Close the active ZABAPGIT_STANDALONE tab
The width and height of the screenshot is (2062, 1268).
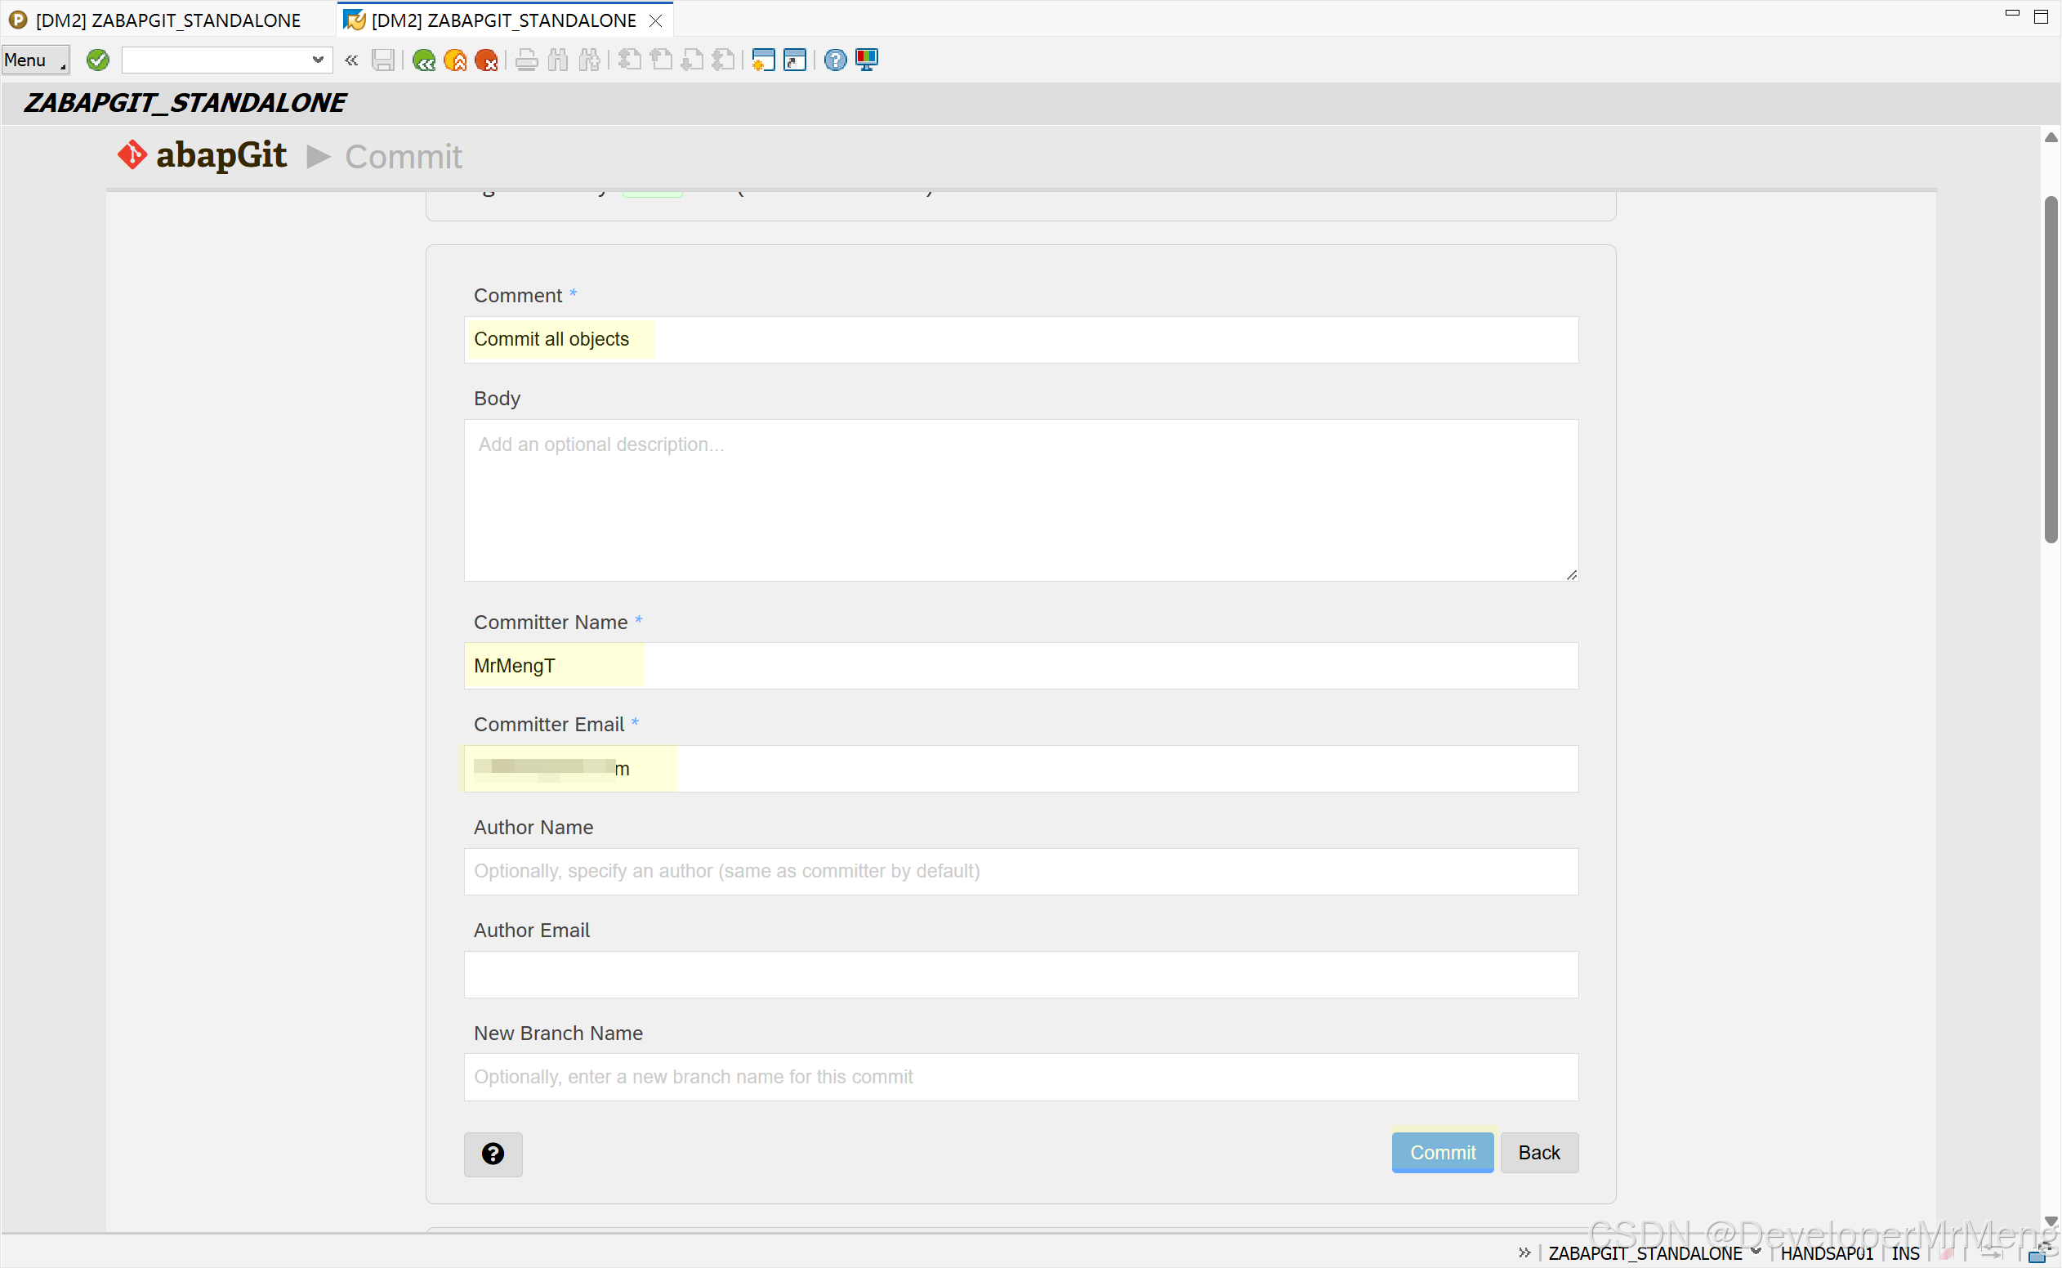[x=656, y=20]
